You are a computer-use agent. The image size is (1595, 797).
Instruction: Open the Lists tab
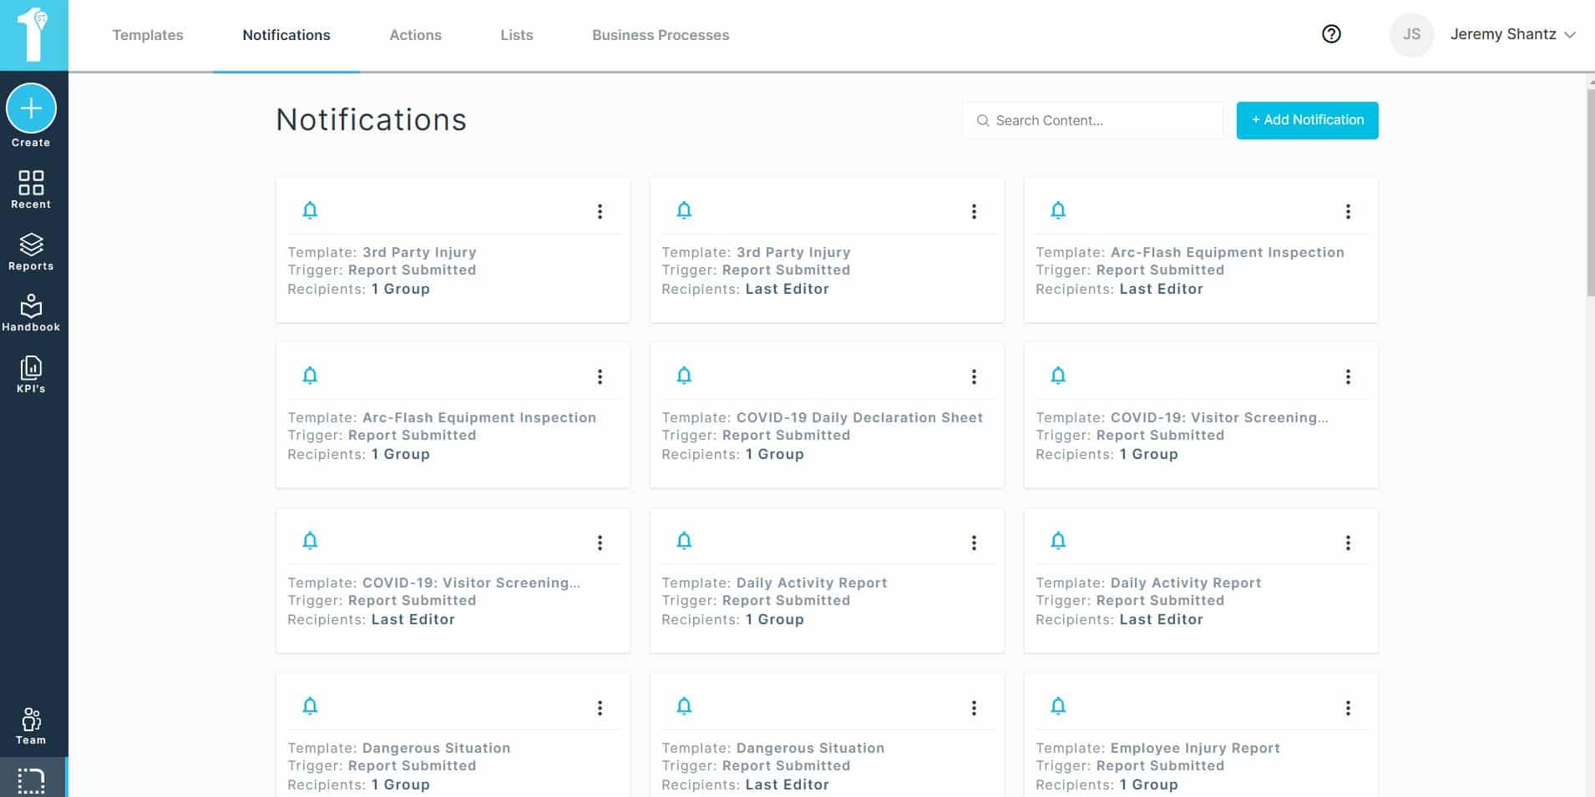click(x=517, y=35)
